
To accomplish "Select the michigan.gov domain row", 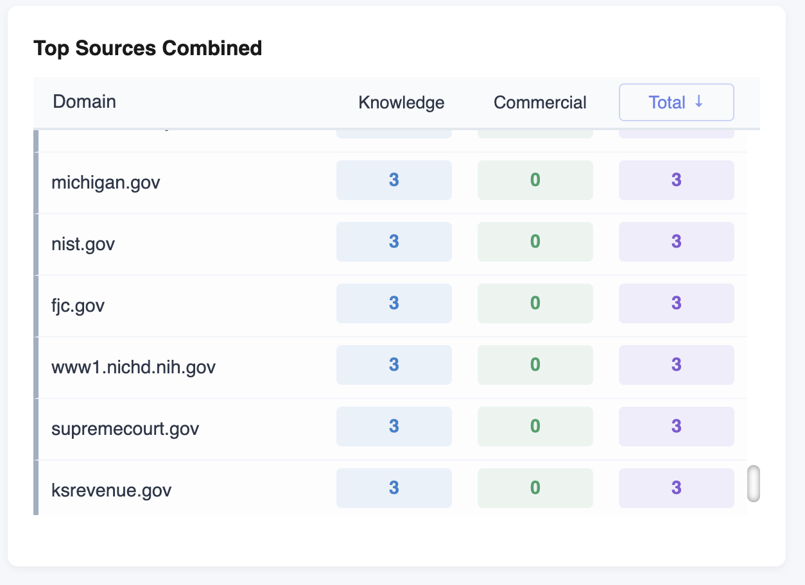I will coord(106,183).
